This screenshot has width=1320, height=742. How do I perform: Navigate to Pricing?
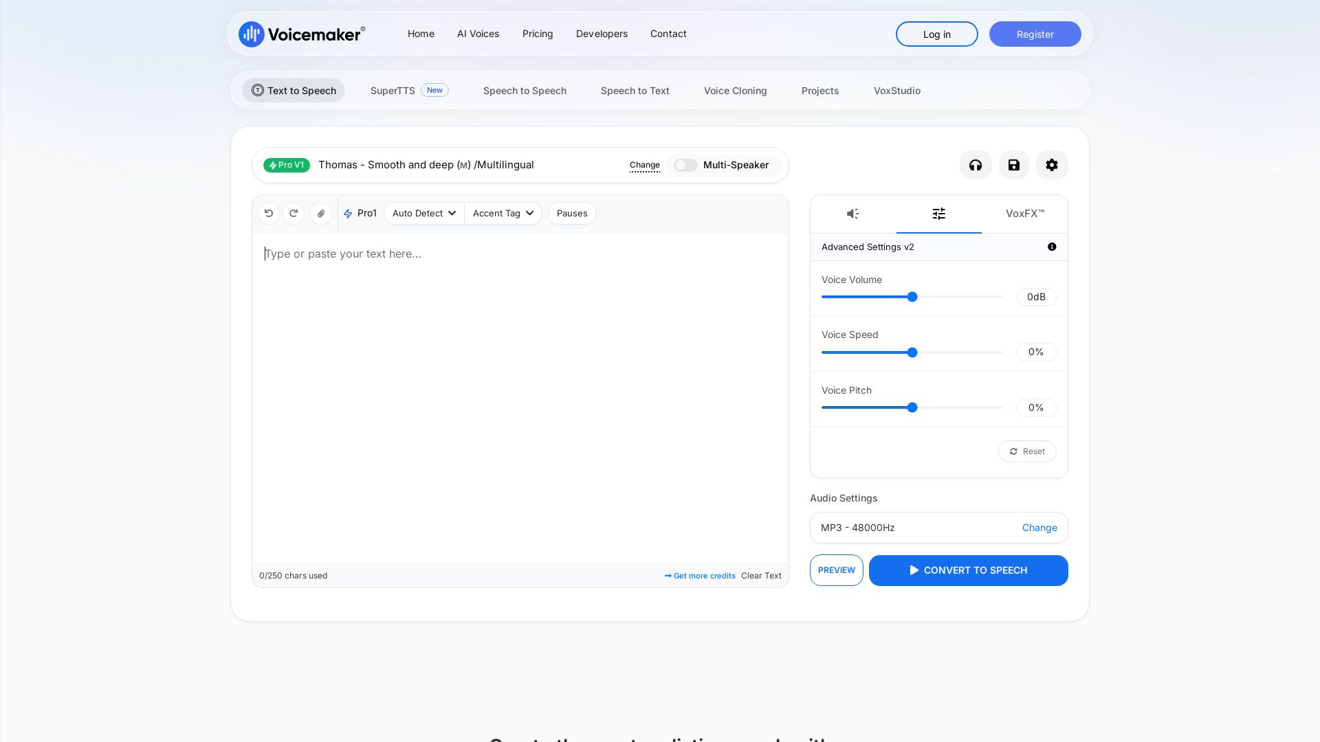(538, 34)
